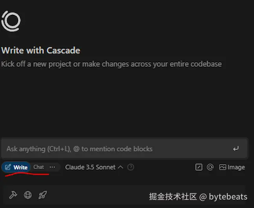Switch Cascade to Chat mode
The width and height of the screenshot is (254, 208).
point(38,167)
